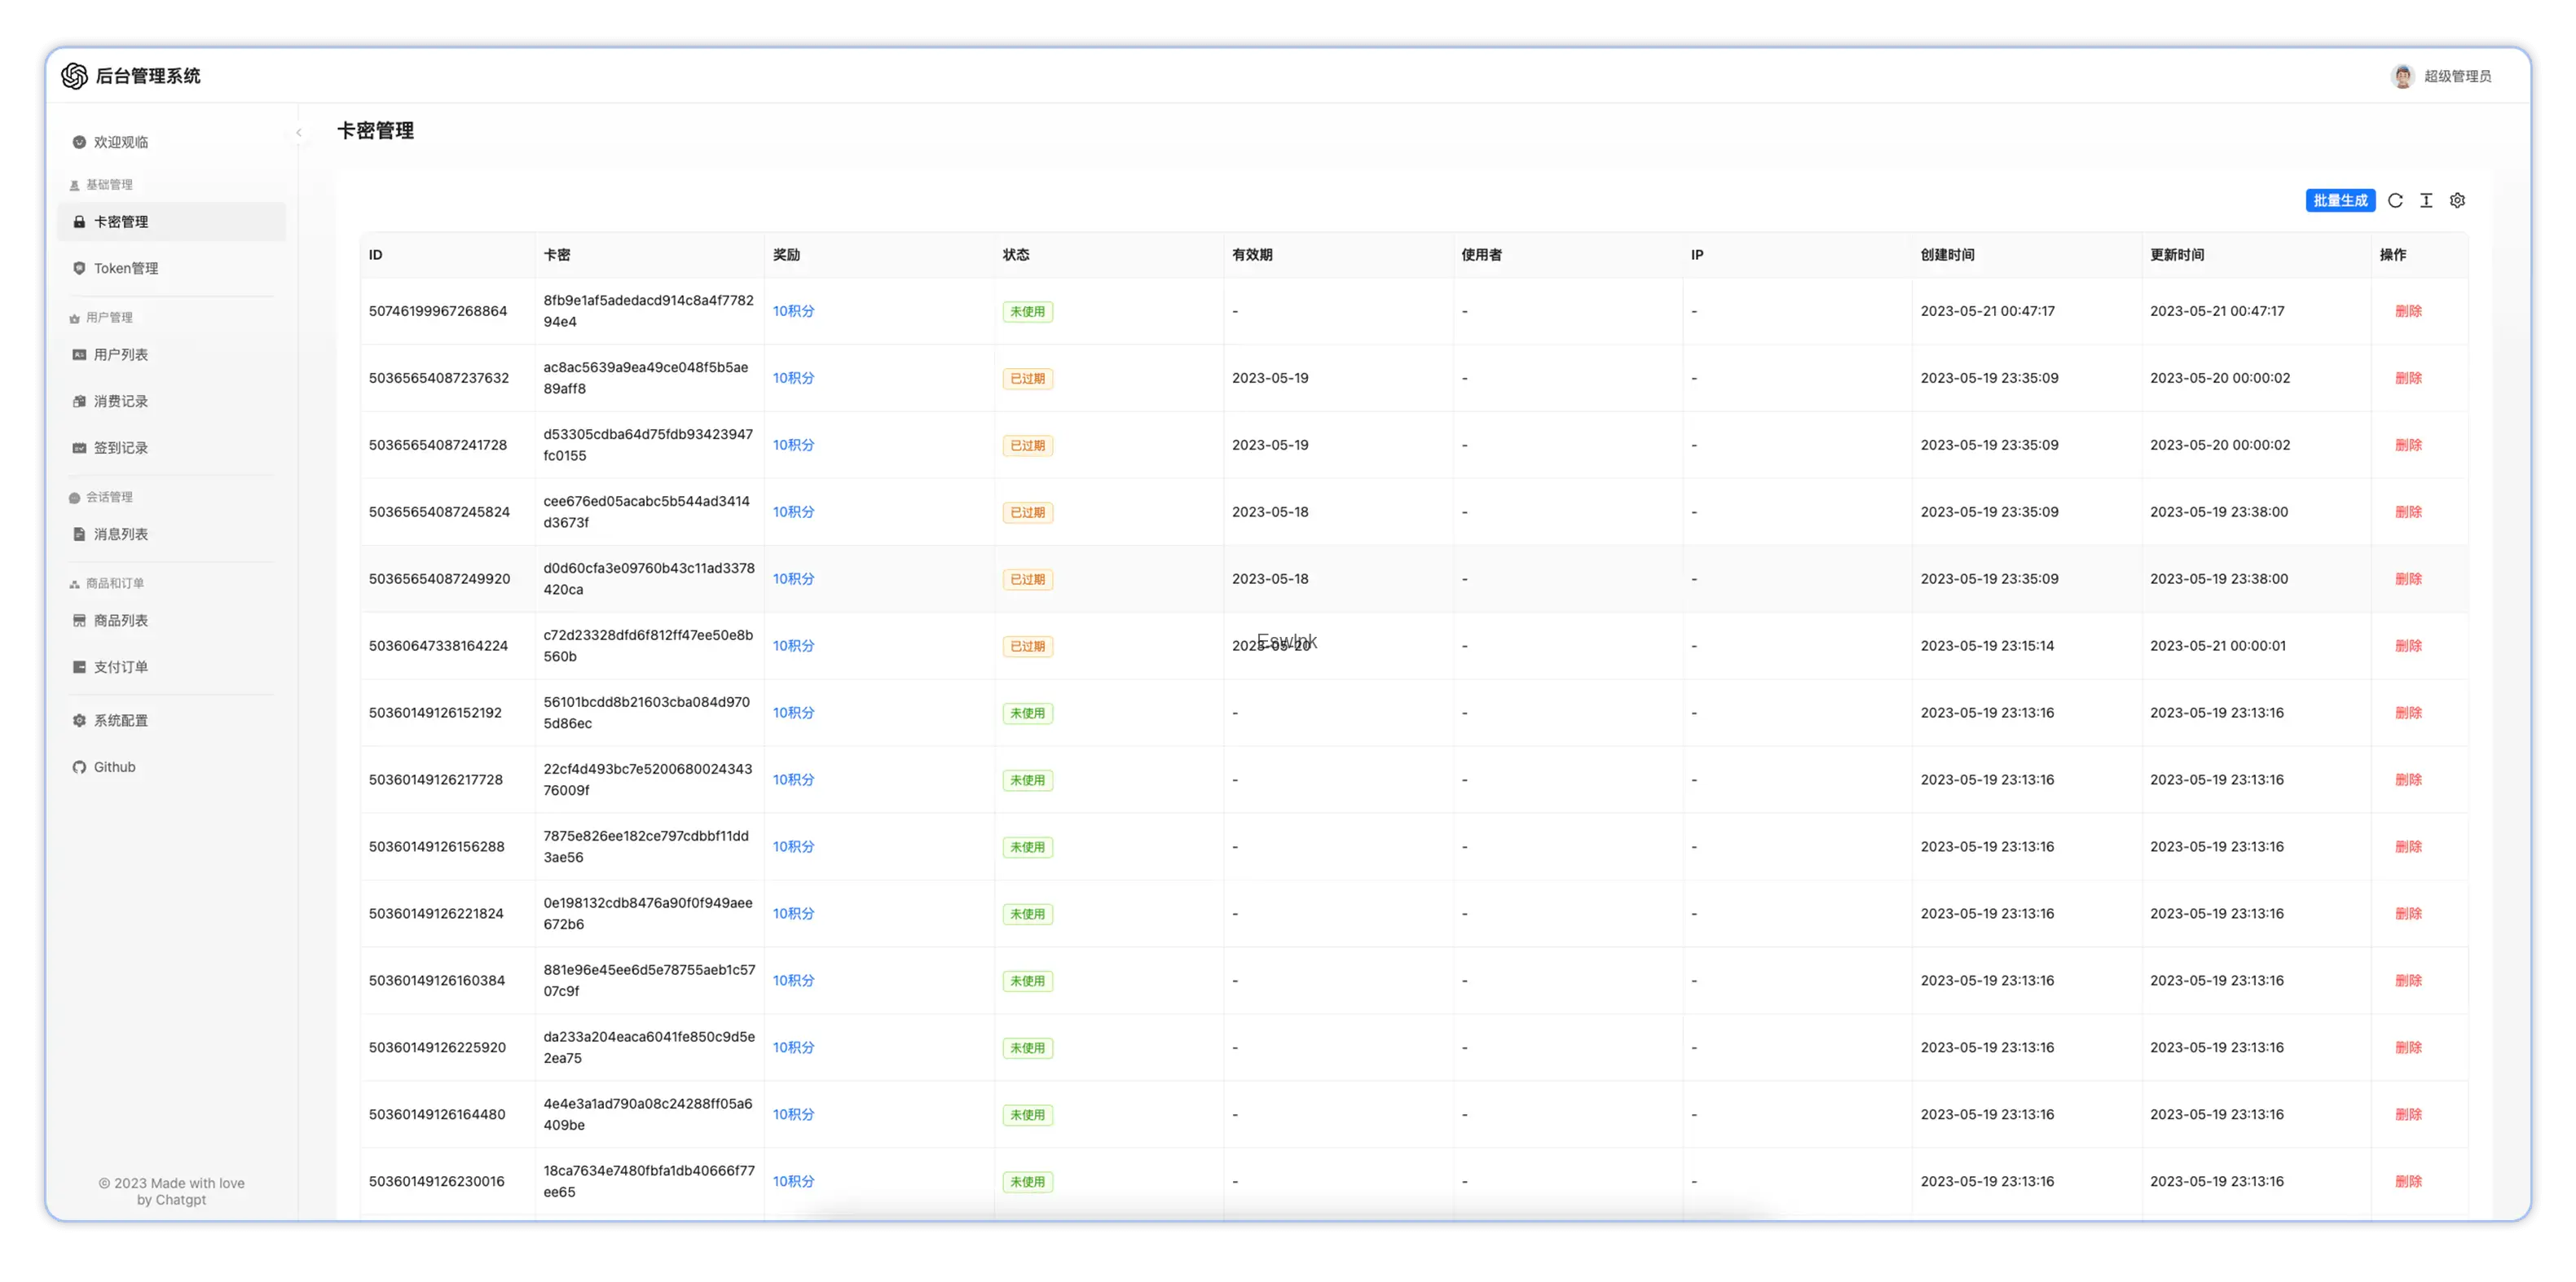Collapse the sidebar with the chevron arrow
Screen dimensions: 2576x1282
tap(298, 132)
